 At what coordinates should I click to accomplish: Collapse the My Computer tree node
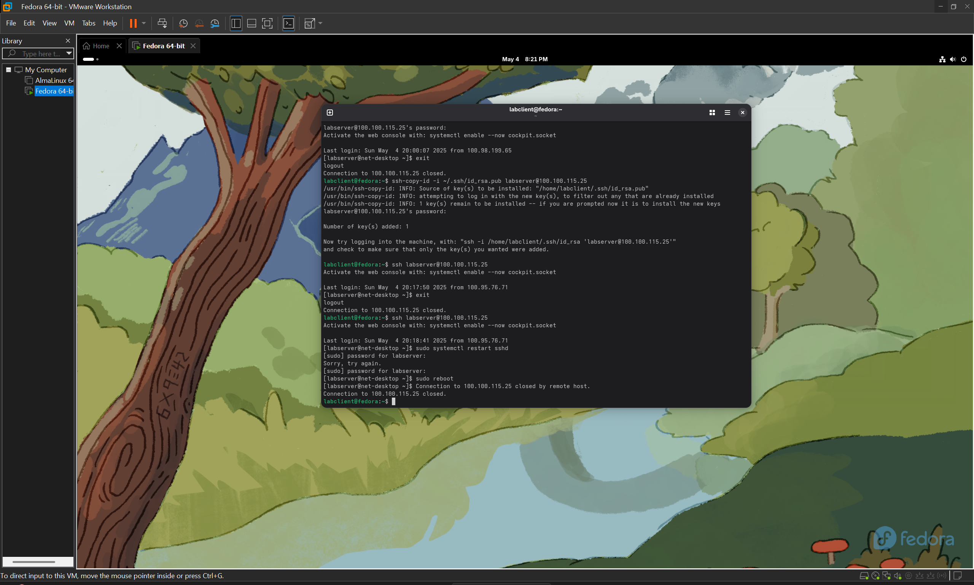(8, 70)
